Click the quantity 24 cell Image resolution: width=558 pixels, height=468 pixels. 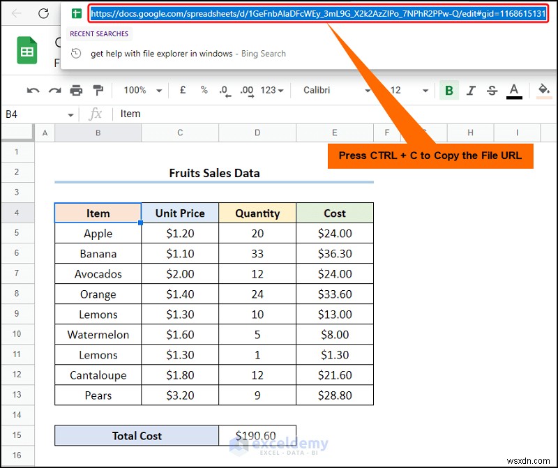tap(257, 294)
